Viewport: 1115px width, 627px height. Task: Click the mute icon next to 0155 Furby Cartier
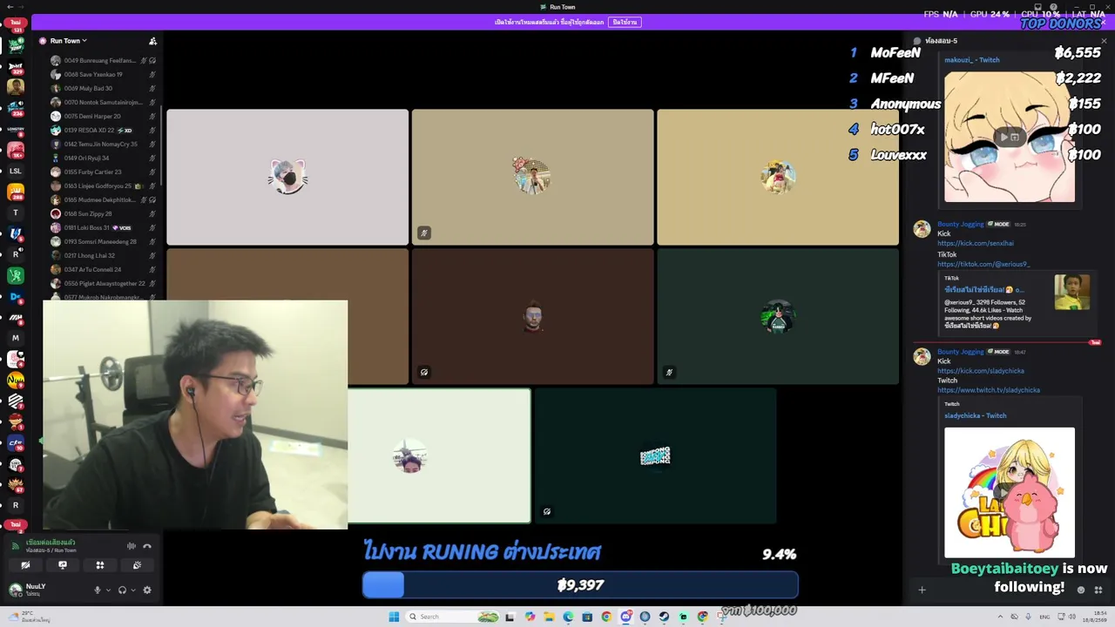click(x=152, y=172)
